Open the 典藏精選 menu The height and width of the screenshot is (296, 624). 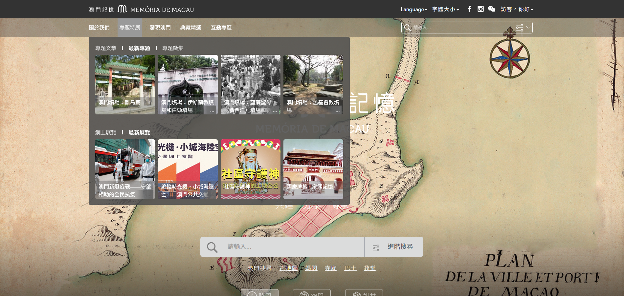(191, 28)
